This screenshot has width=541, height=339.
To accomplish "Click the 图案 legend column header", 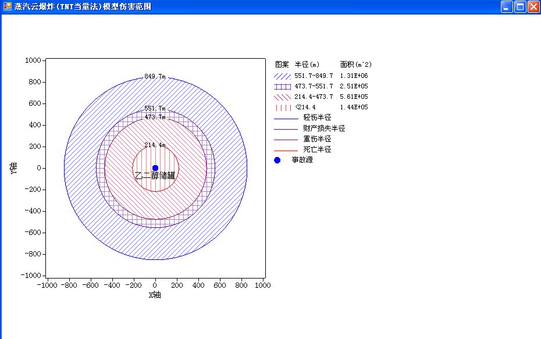I will (x=282, y=65).
